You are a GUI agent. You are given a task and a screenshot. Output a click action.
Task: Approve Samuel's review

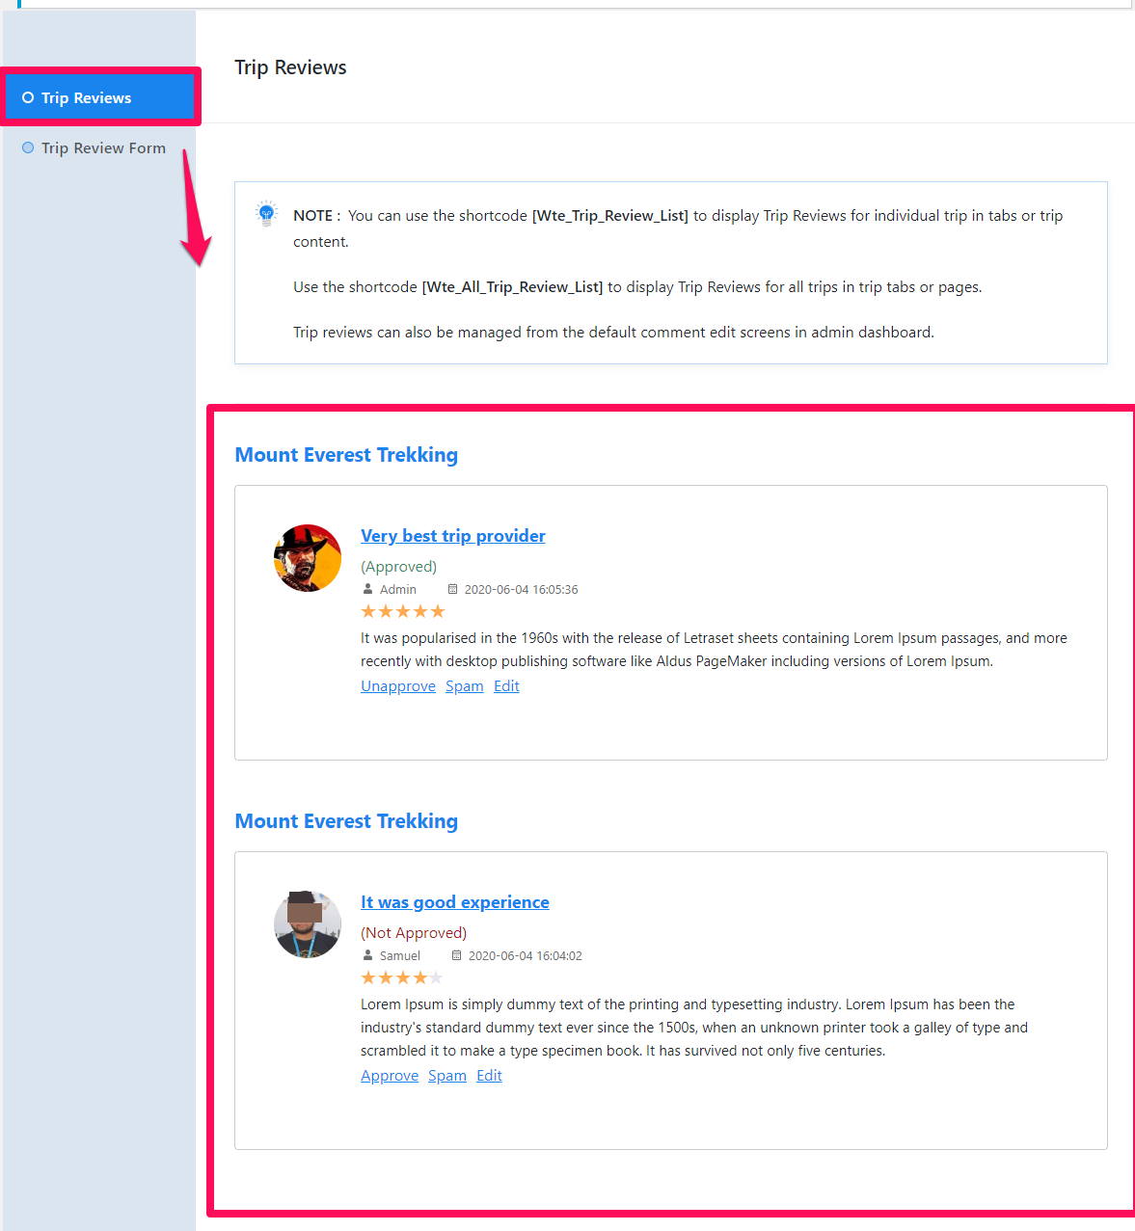pos(390,1076)
